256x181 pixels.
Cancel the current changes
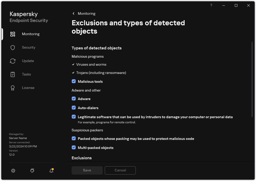click(x=120, y=170)
